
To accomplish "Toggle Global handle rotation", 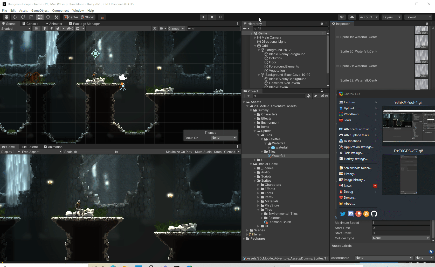I will click(x=87, y=17).
